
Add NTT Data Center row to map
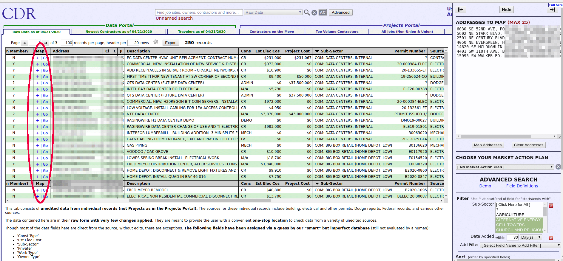click(38, 114)
